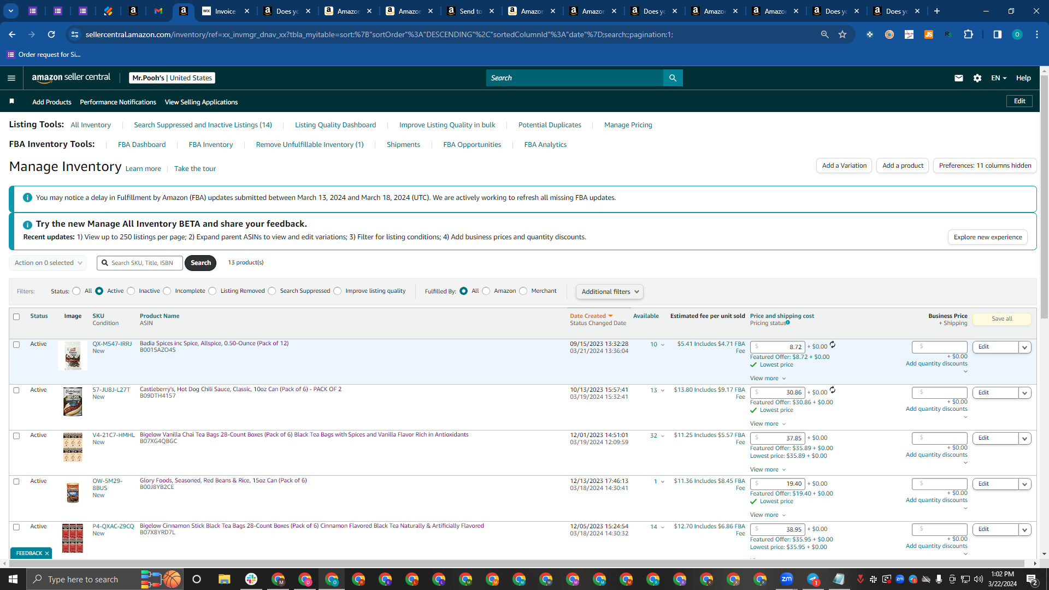Open a new browser tab with plus icon
Image resolution: width=1049 pixels, height=590 pixels.
(937, 11)
